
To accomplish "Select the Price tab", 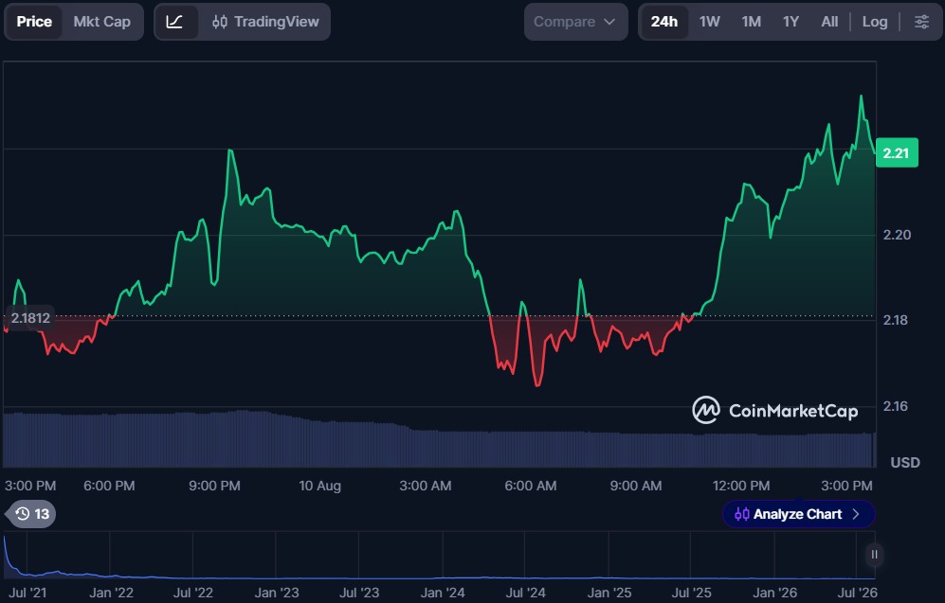I will click(34, 22).
